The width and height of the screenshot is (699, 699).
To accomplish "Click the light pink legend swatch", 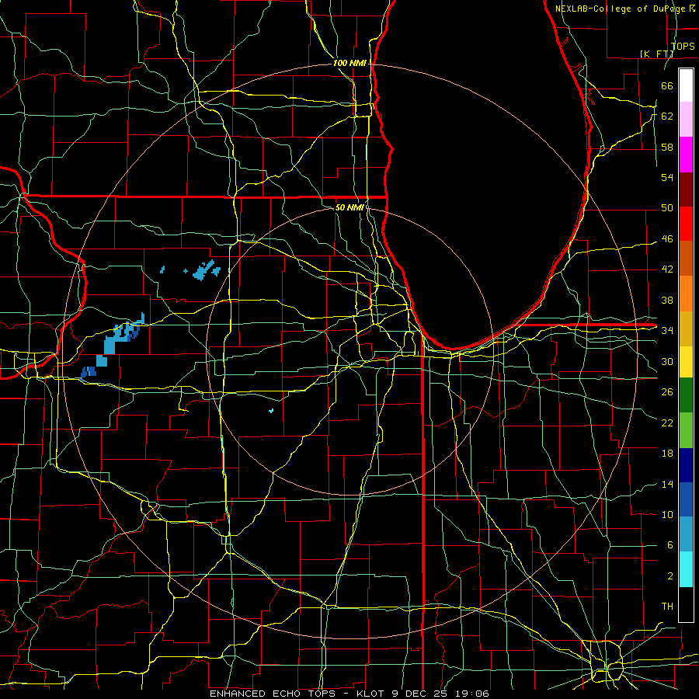I will [x=686, y=120].
